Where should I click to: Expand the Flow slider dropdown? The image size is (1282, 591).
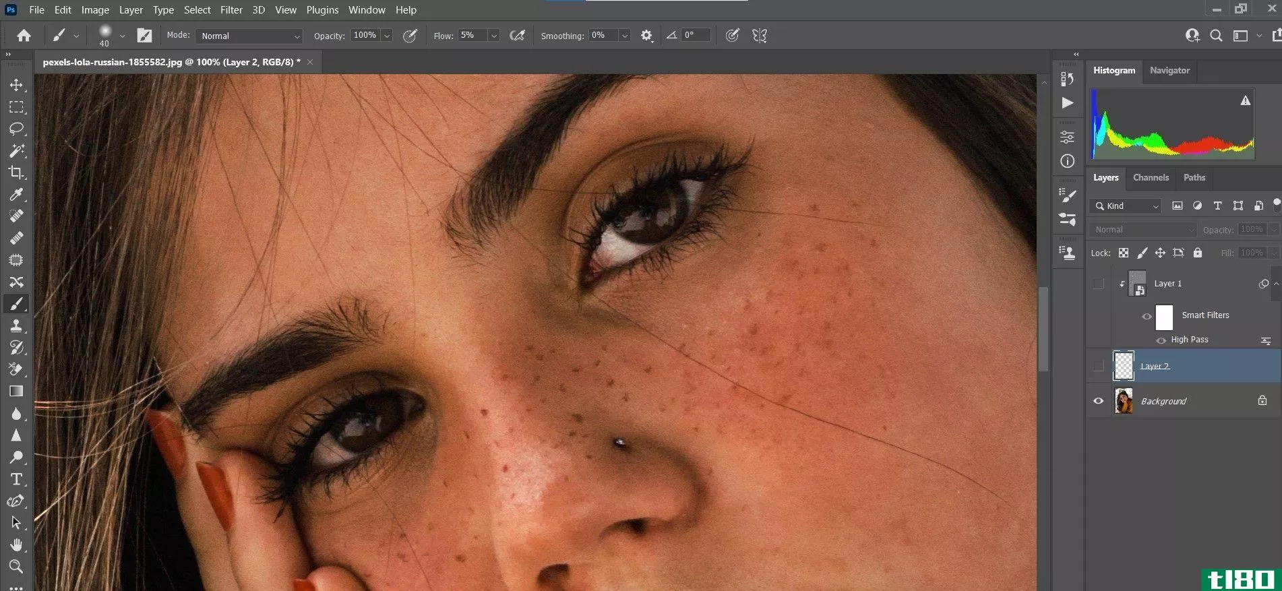494,36
